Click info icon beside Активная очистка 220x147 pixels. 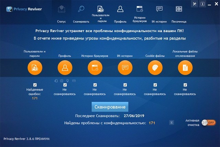172,123
